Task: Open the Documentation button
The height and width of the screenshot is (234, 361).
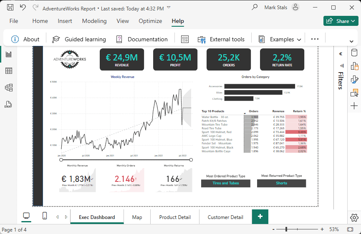Action: pos(141,39)
